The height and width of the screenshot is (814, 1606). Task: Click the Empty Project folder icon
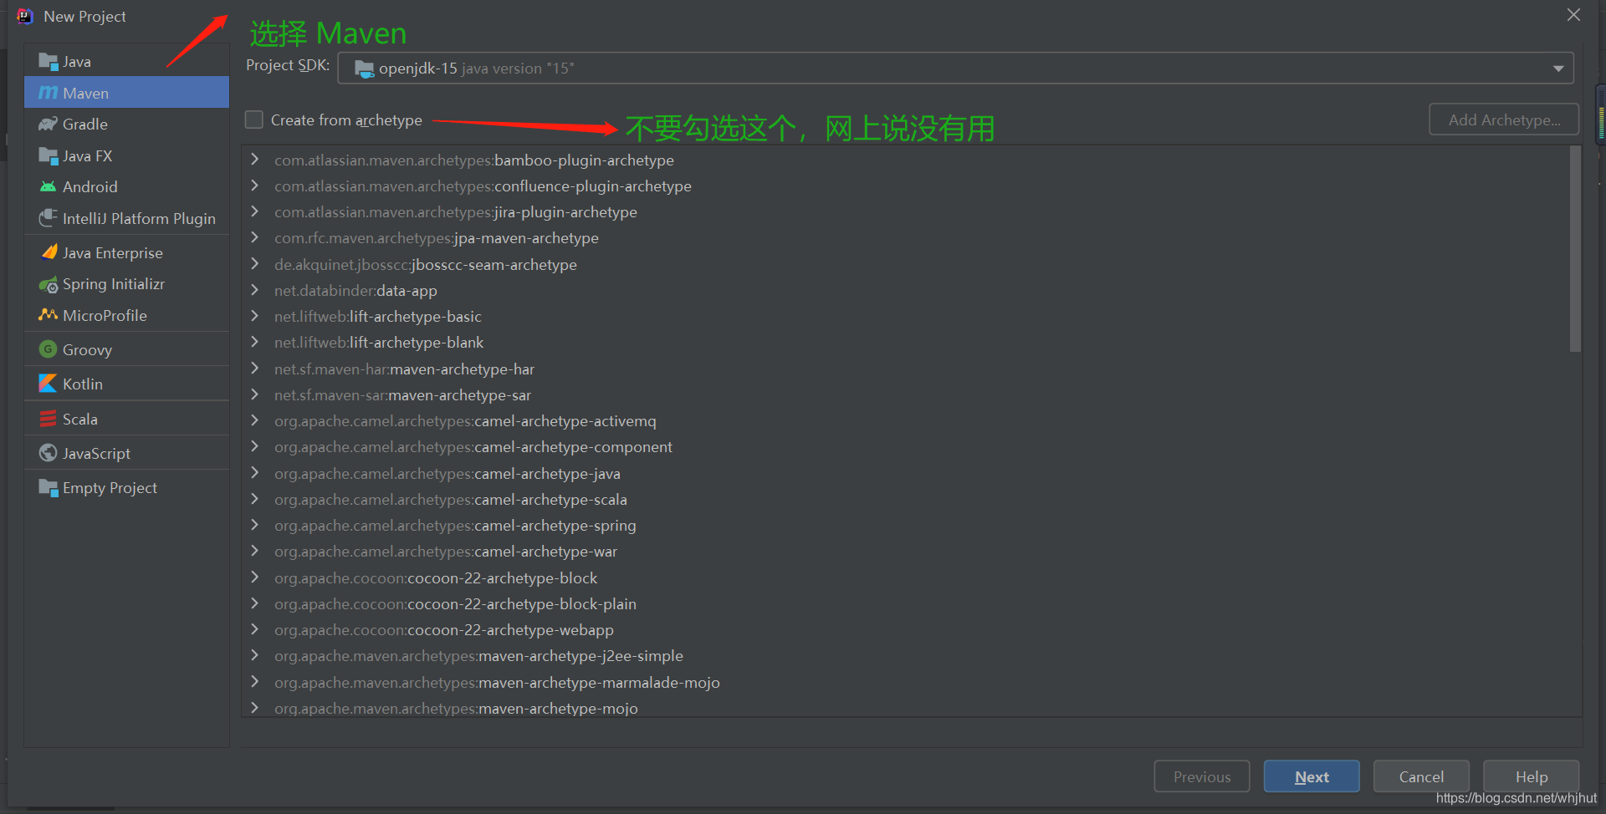[x=48, y=488]
